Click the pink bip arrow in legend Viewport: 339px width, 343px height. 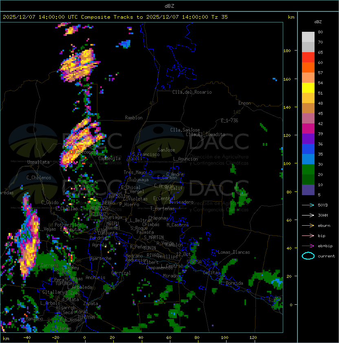(308, 235)
